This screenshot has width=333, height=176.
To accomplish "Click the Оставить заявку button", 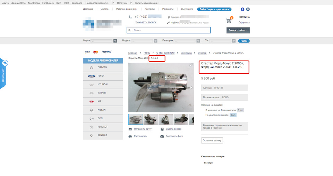I will click(212, 140).
